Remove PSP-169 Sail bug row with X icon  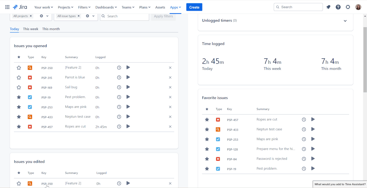tap(170, 87)
